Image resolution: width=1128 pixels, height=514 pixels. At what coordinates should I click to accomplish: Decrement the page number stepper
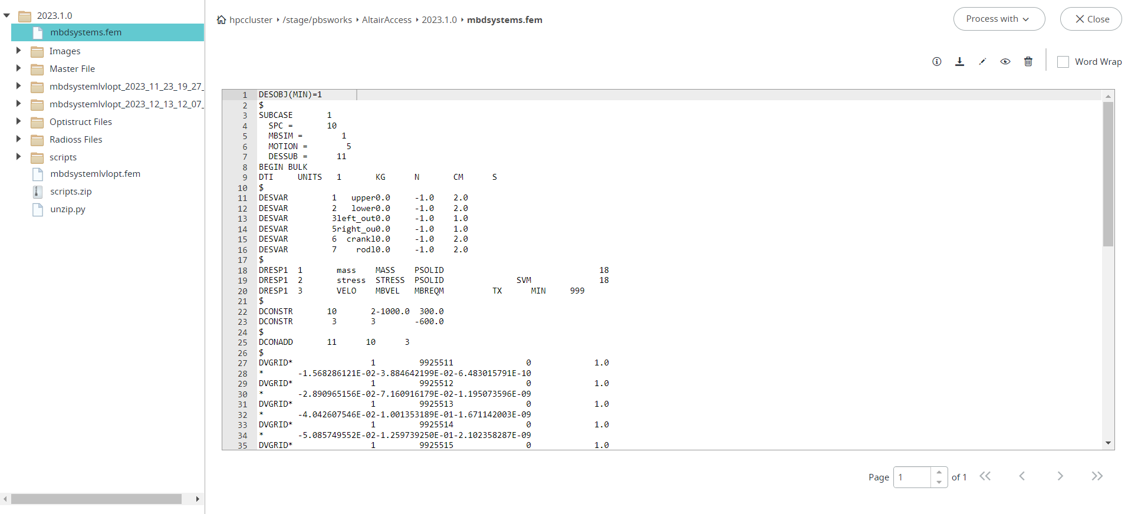(939, 482)
